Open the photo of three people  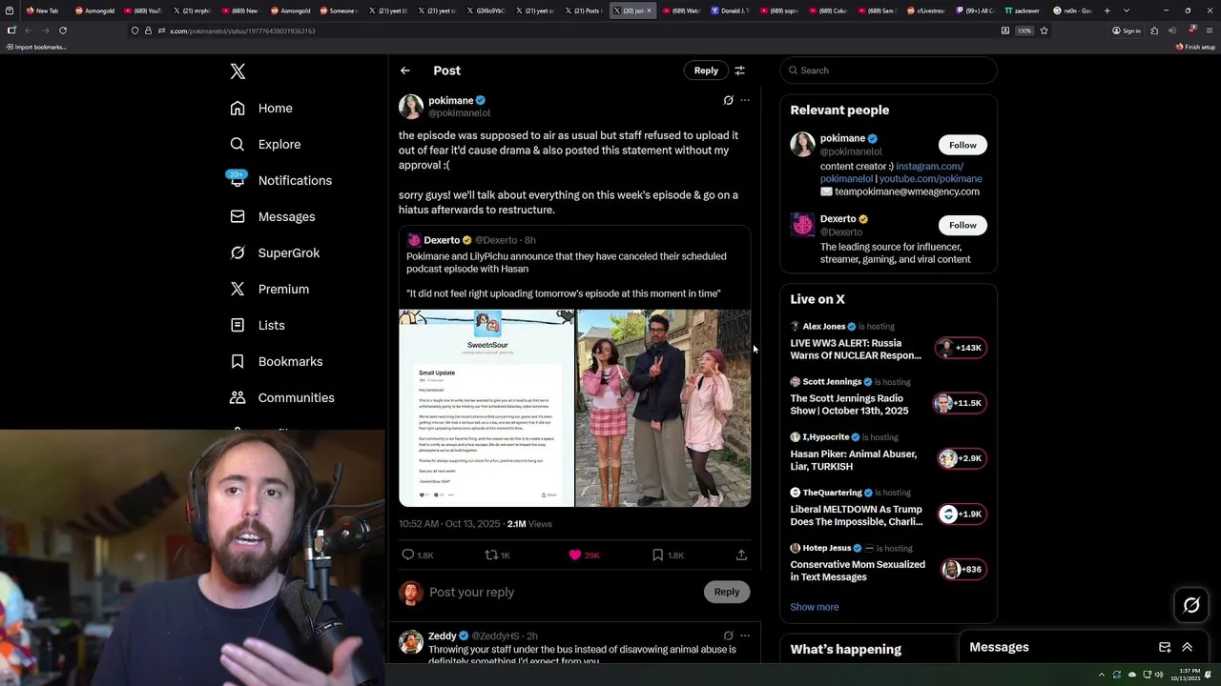coord(663,408)
